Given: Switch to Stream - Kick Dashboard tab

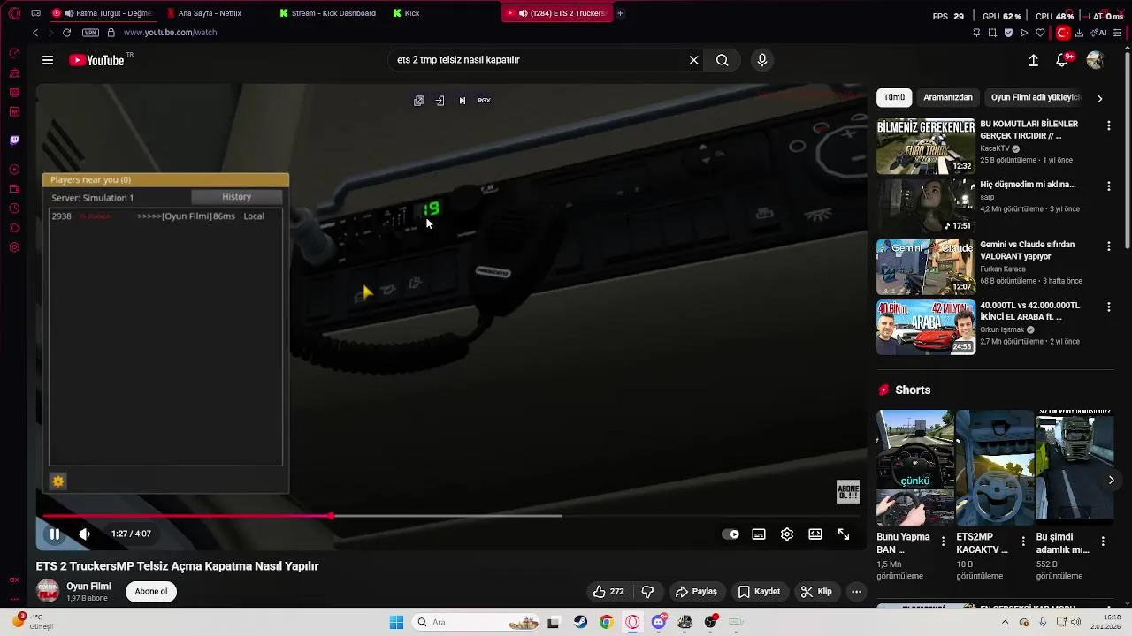Looking at the screenshot, I should point(332,13).
